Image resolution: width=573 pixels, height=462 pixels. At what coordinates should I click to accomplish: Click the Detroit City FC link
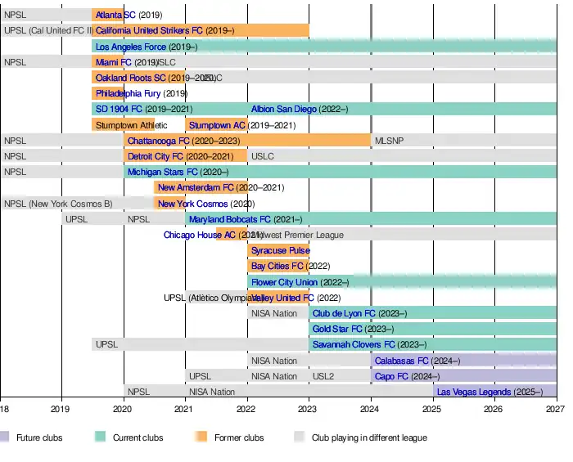coord(156,156)
